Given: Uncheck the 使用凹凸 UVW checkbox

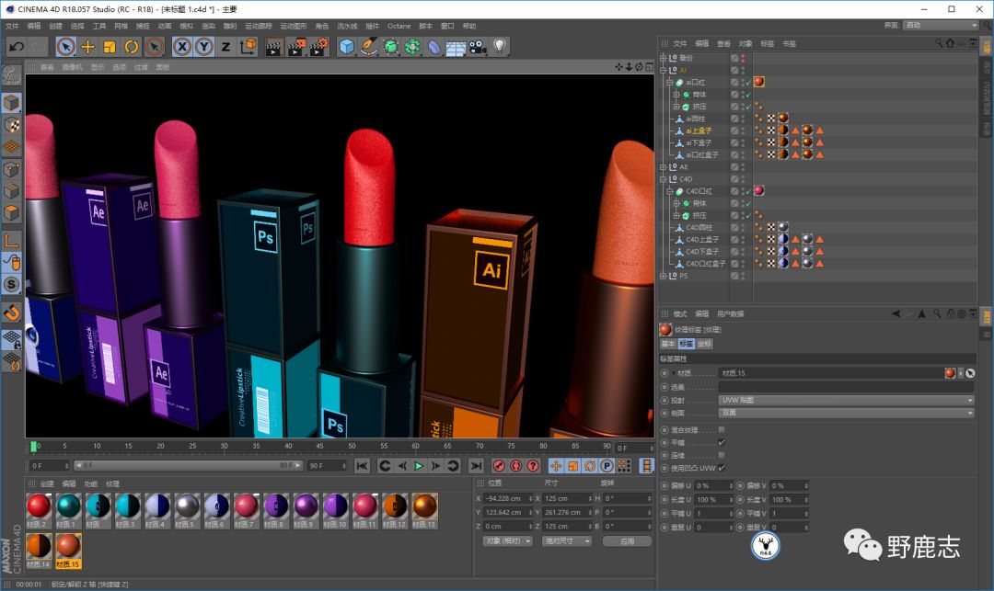Looking at the screenshot, I should pyautogui.click(x=721, y=468).
